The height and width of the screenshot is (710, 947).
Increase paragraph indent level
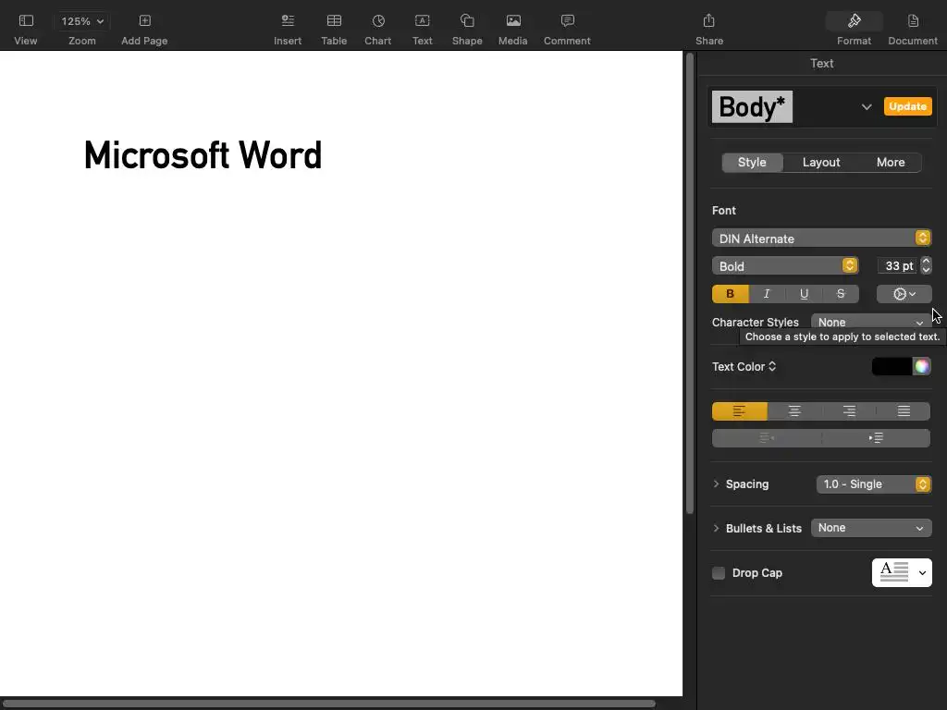point(876,437)
